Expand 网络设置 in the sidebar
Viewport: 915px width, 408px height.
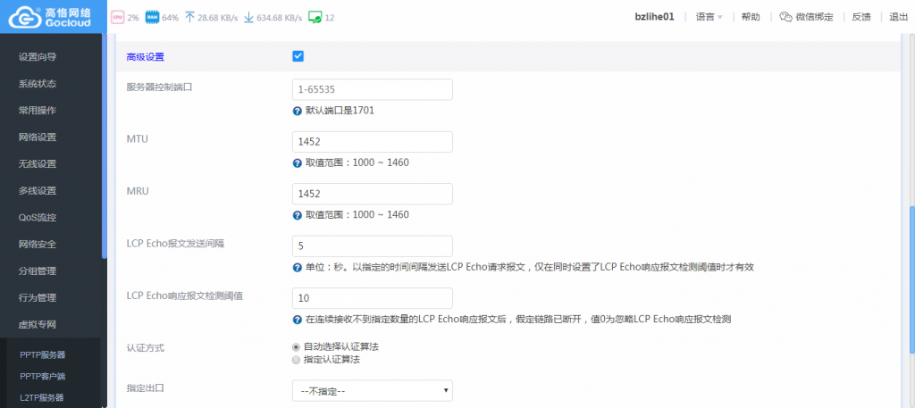38,137
